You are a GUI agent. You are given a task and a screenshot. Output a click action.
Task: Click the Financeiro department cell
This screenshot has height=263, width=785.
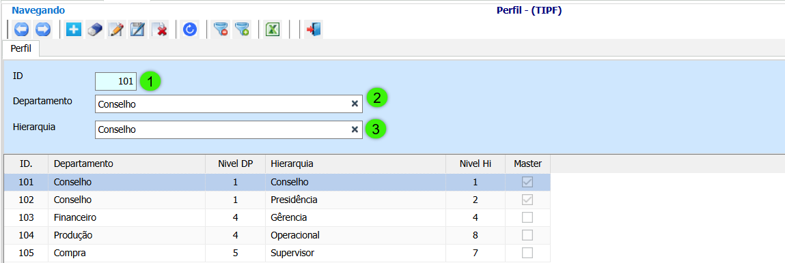126,217
